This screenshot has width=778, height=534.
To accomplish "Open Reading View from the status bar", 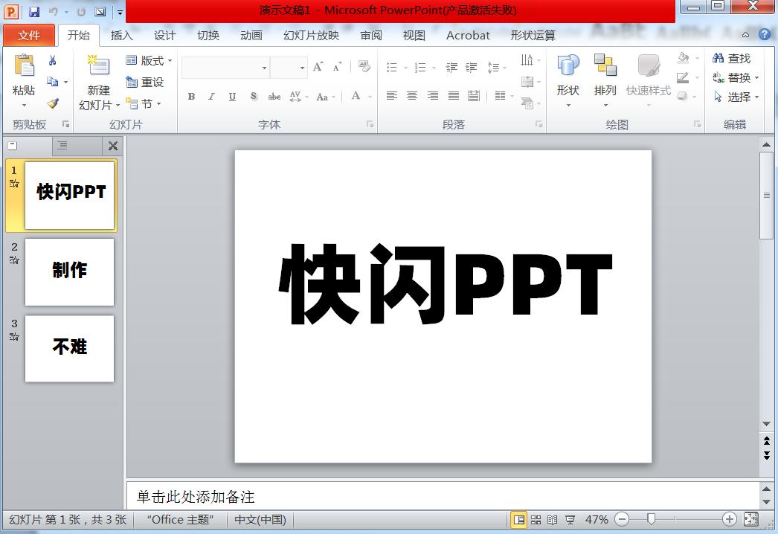I will 551,520.
